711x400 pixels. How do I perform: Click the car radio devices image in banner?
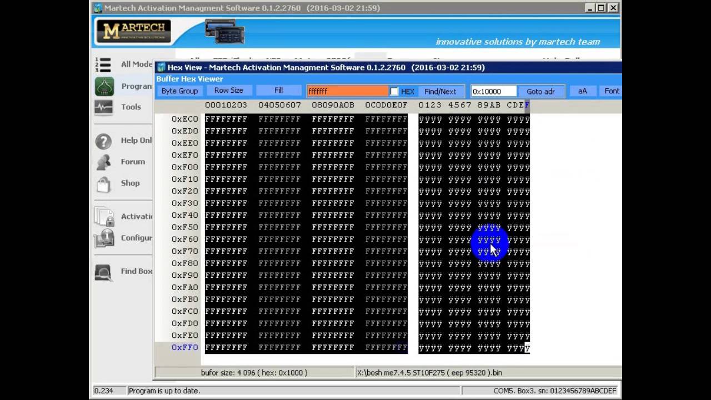[224, 31]
